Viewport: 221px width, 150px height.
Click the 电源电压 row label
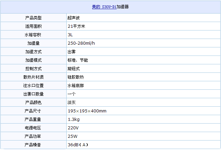(x=33, y=128)
